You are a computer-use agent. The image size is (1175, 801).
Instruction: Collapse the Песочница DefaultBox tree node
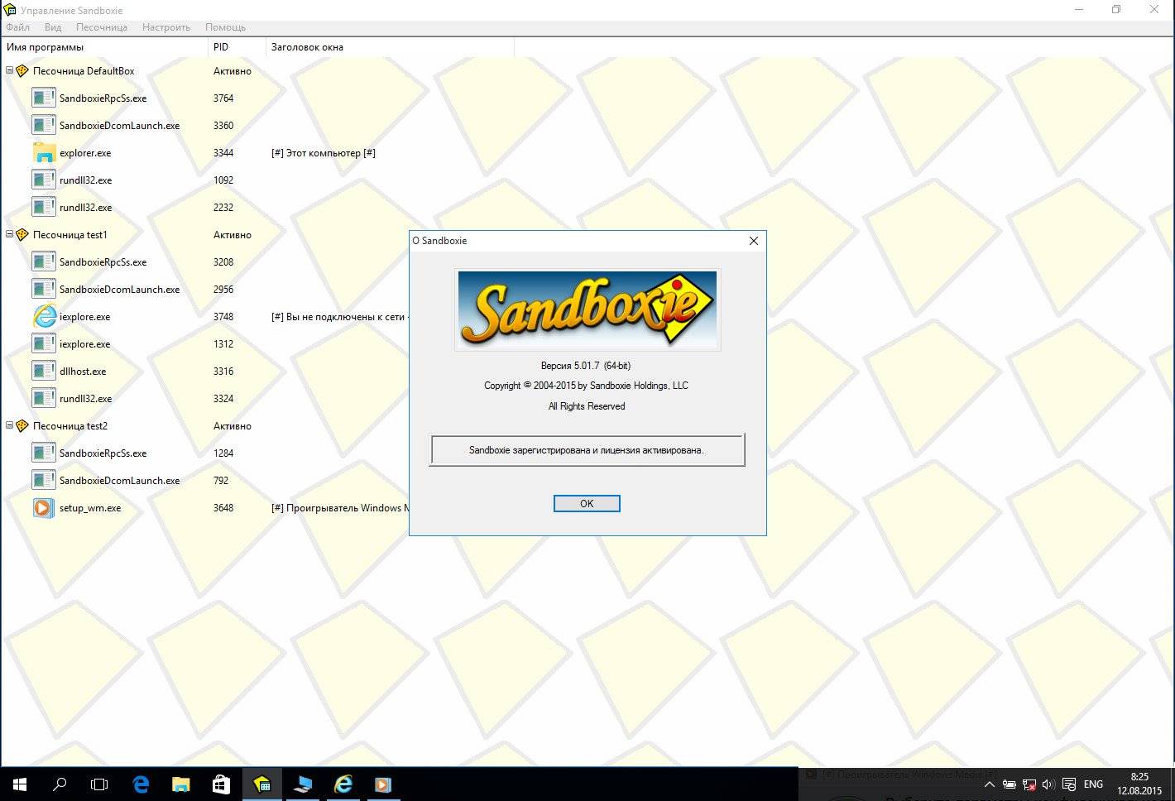[9, 71]
